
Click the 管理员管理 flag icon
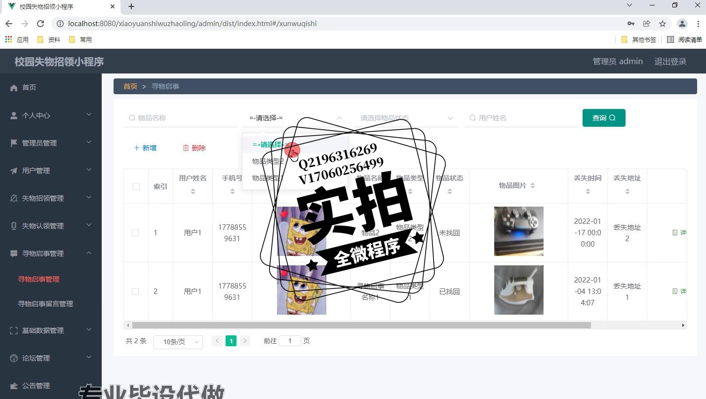click(14, 143)
